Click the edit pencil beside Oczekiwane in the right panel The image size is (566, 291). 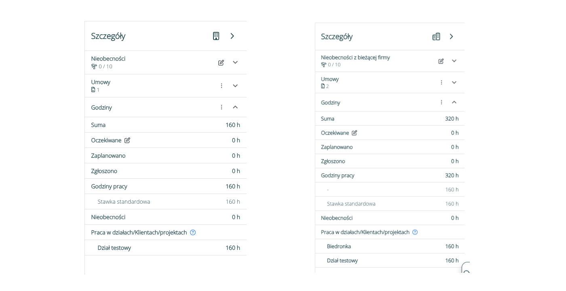(355, 133)
